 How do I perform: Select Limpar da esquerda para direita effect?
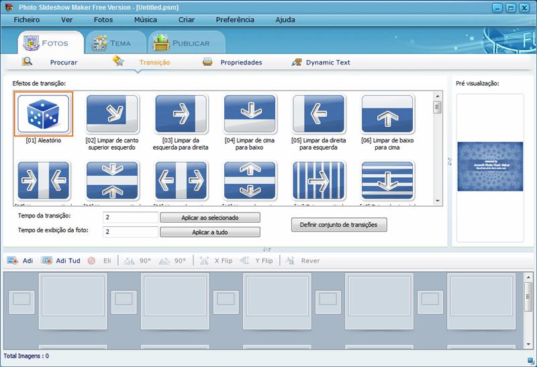(x=181, y=115)
